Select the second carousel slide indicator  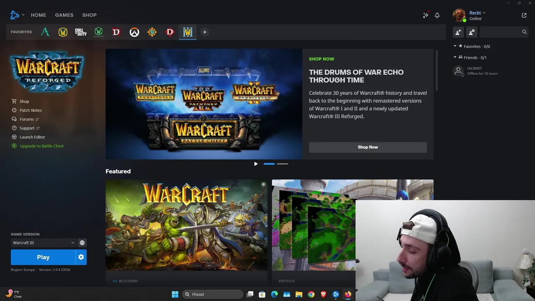[283, 164]
